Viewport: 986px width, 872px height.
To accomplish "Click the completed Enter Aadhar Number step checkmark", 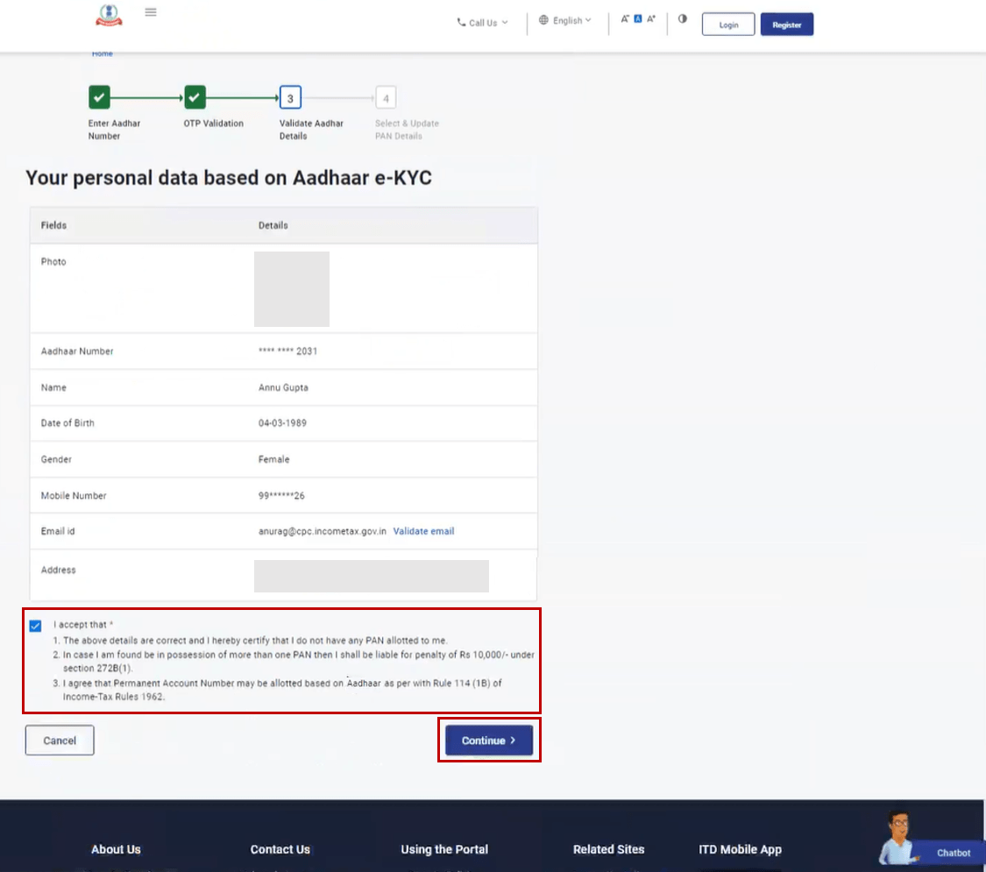I will point(98,97).
